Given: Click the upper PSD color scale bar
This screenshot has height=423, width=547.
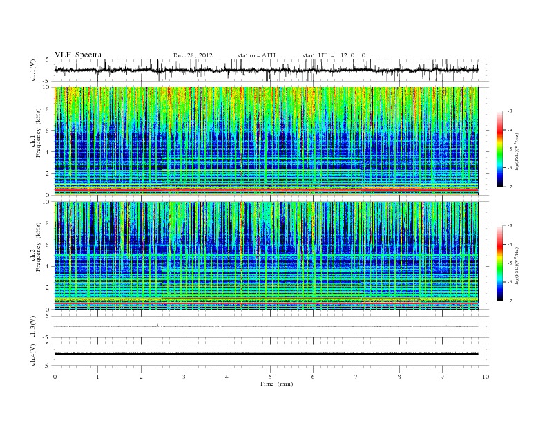Looking at the screenshot, I should click(499, 149).
